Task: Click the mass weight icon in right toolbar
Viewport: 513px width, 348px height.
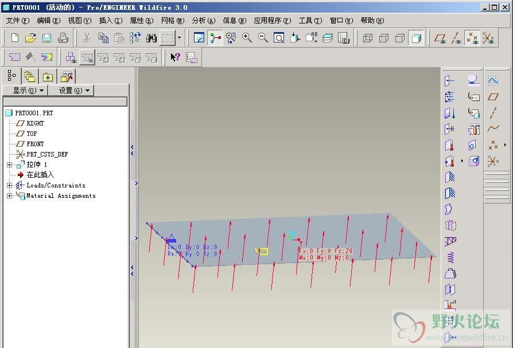Action: 450,273
